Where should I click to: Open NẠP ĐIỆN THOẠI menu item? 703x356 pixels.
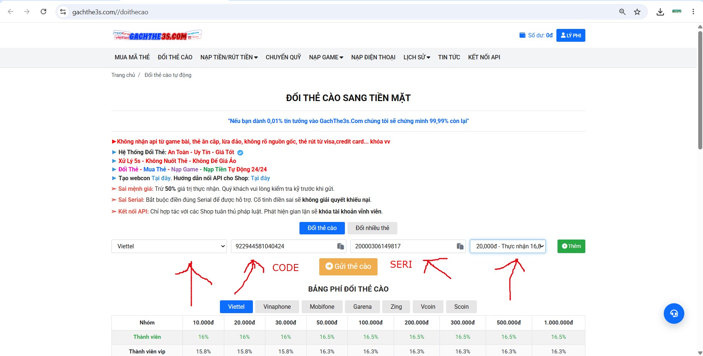(x=373, y=57)
